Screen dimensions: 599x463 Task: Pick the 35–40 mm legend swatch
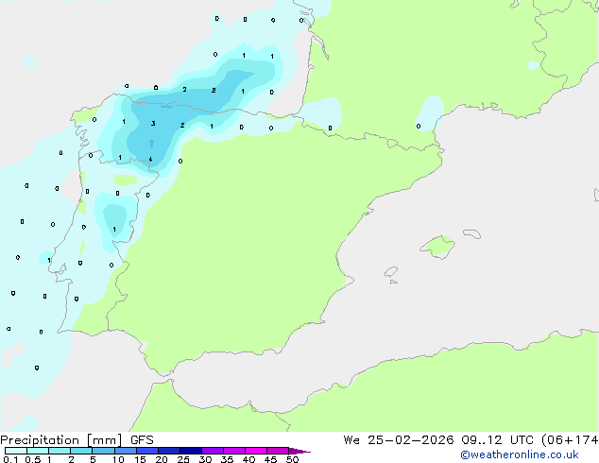[233, 451]
